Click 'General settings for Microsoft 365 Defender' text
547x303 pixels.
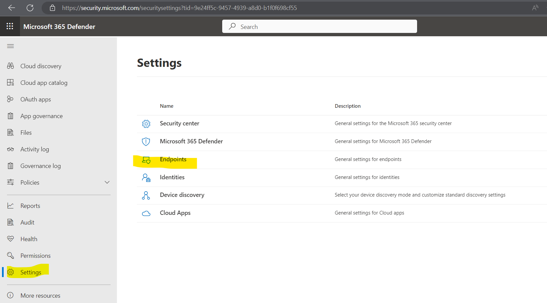tap(383, 141)
